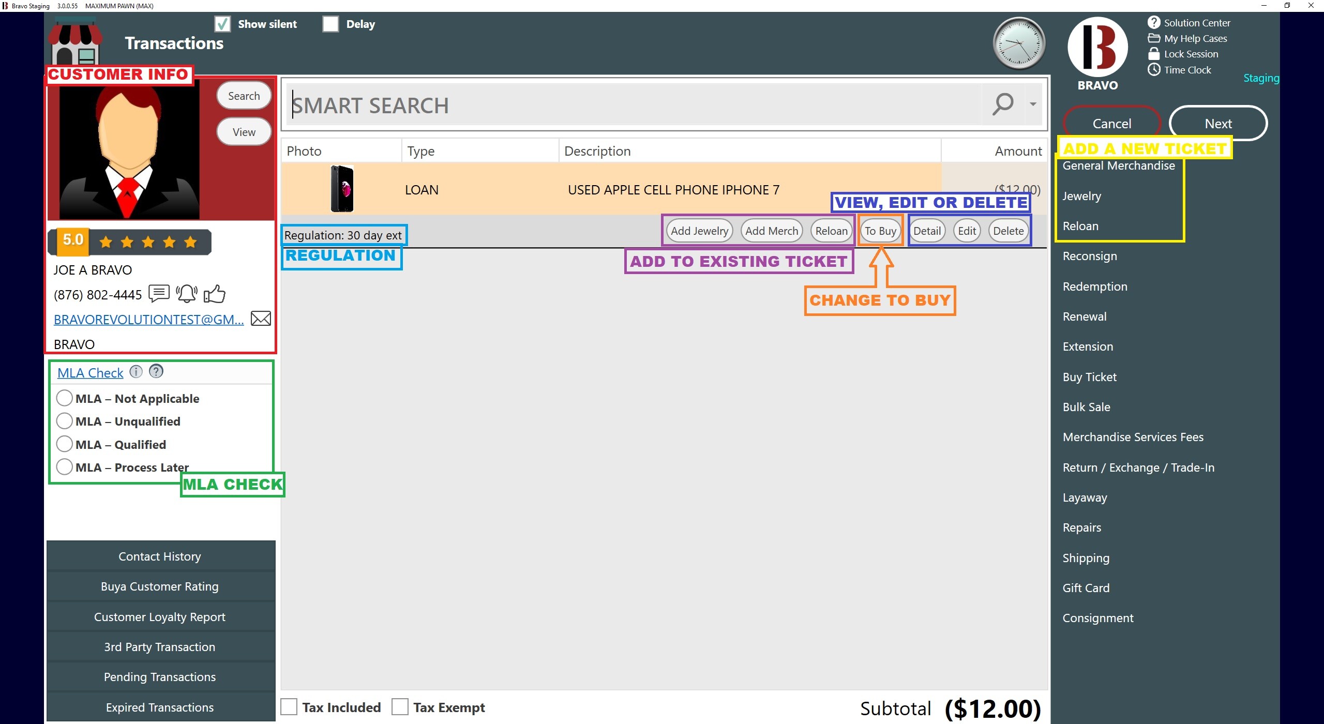Select Consignment menu item
This screenshot has height=724, width=1324.
(1097, 618)
